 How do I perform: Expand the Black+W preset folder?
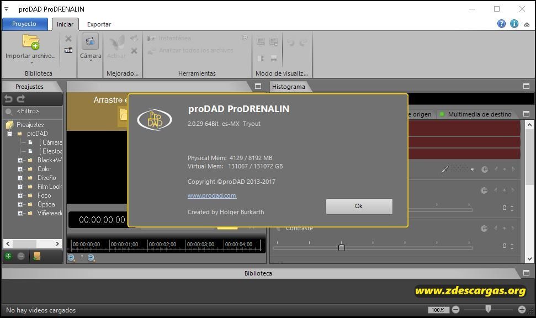pyautogui.click(x=20, y=160)
